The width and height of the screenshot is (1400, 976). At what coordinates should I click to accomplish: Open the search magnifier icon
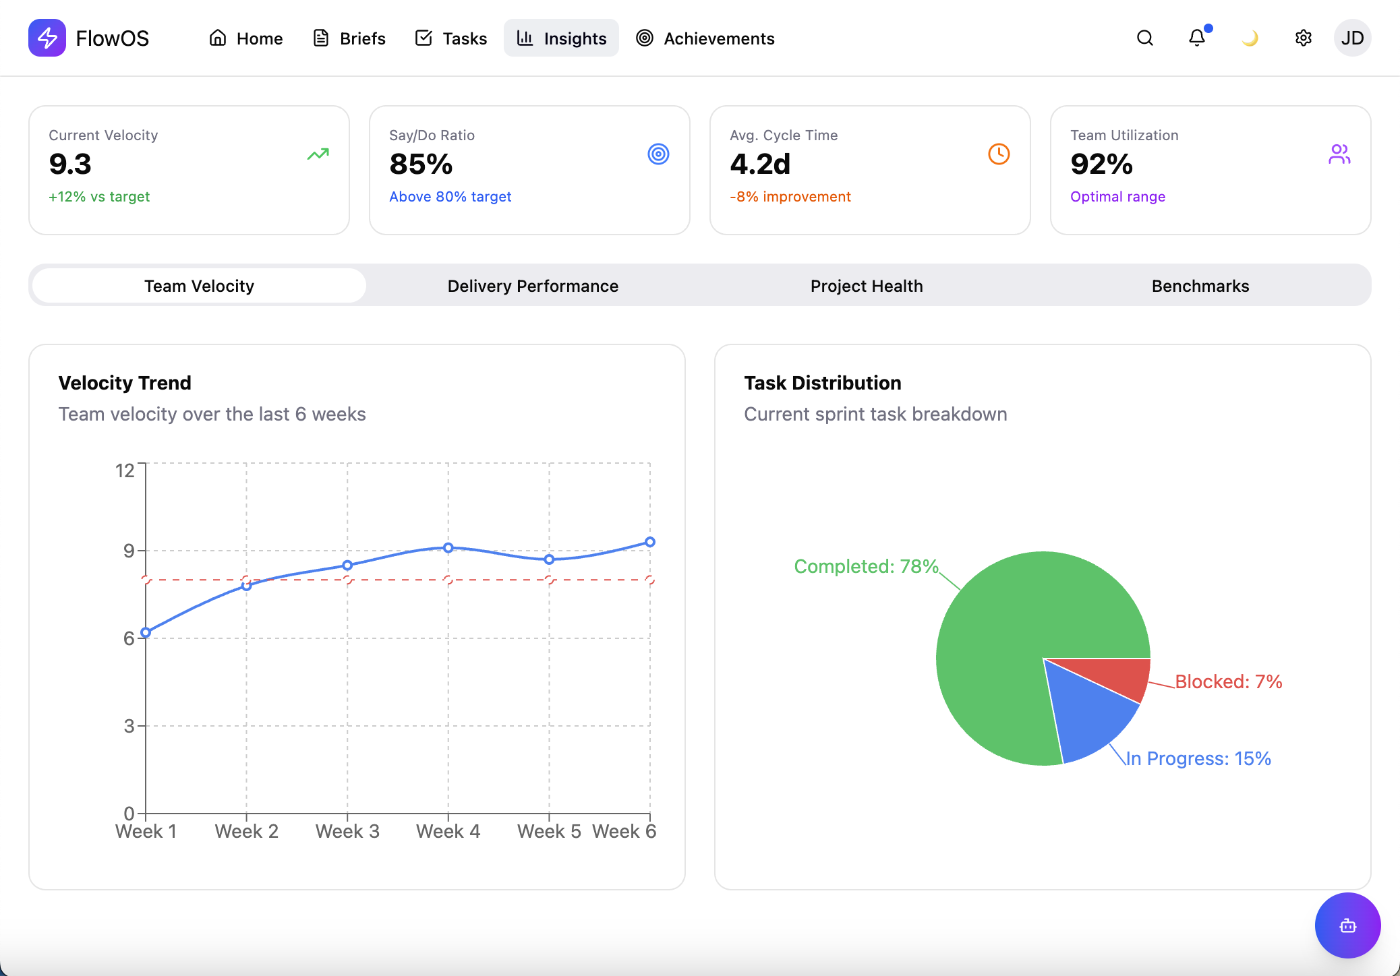coord(1144,38)
